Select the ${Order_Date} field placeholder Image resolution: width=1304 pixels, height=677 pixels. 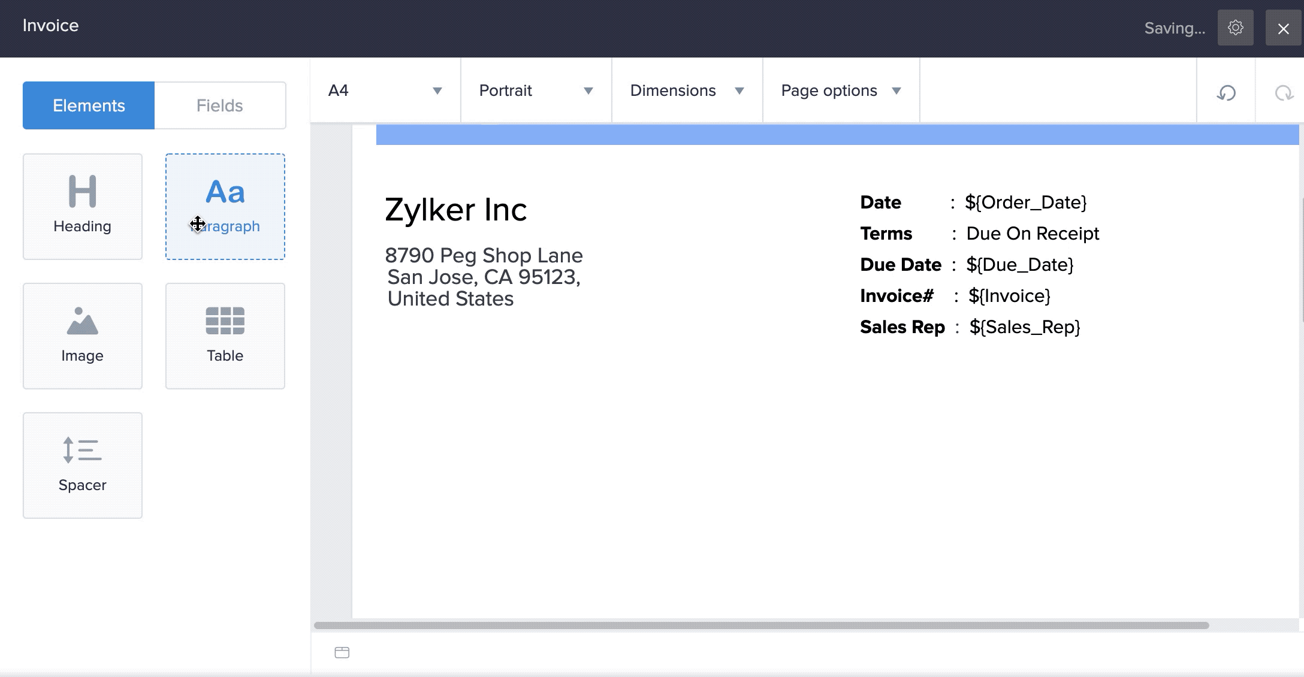pos(1025,203)
